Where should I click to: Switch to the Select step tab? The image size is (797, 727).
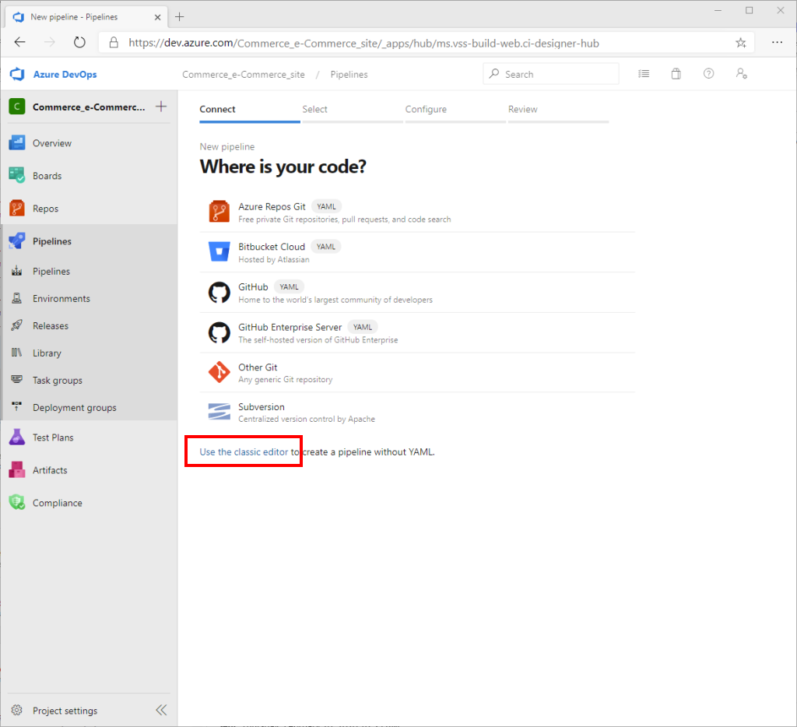pos(314,109)
